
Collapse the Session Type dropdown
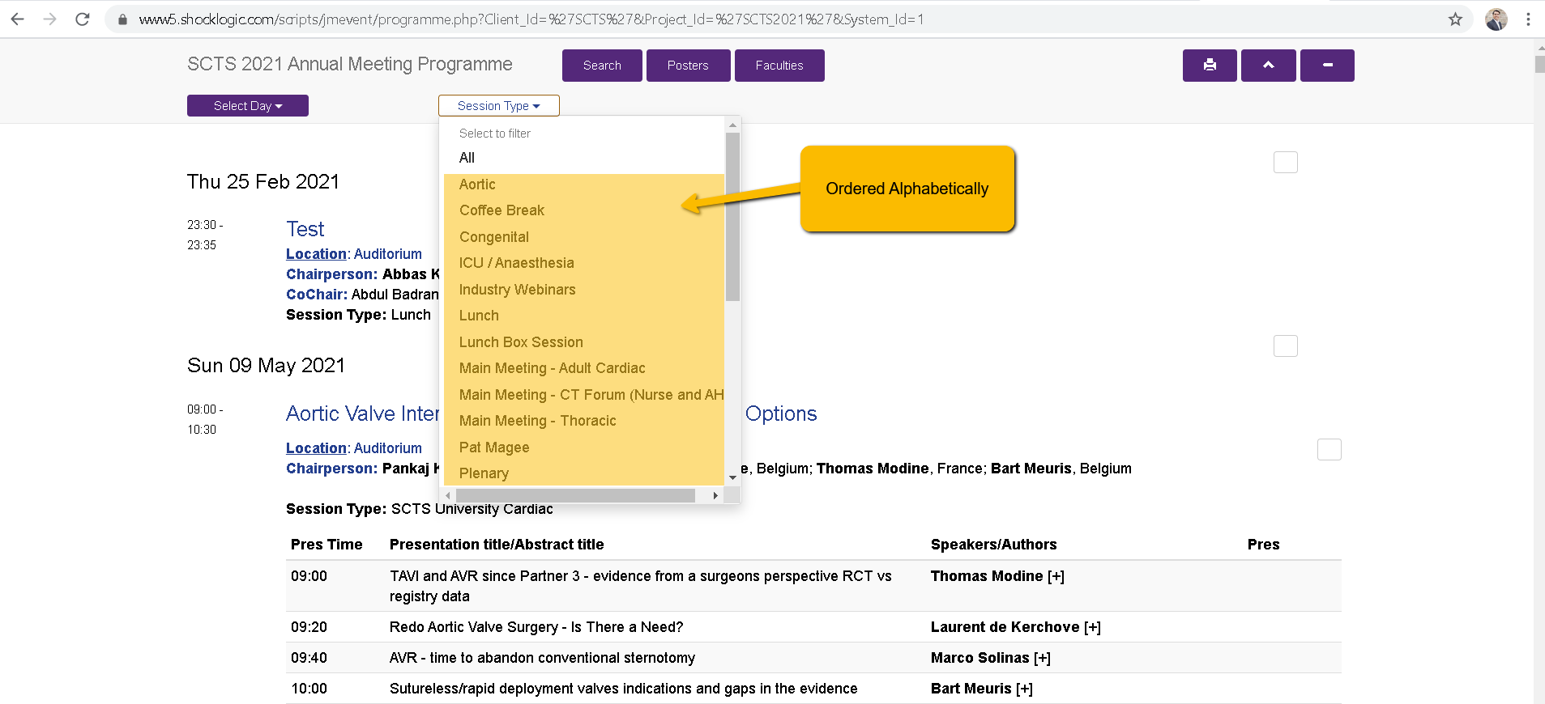click(498, 106)
